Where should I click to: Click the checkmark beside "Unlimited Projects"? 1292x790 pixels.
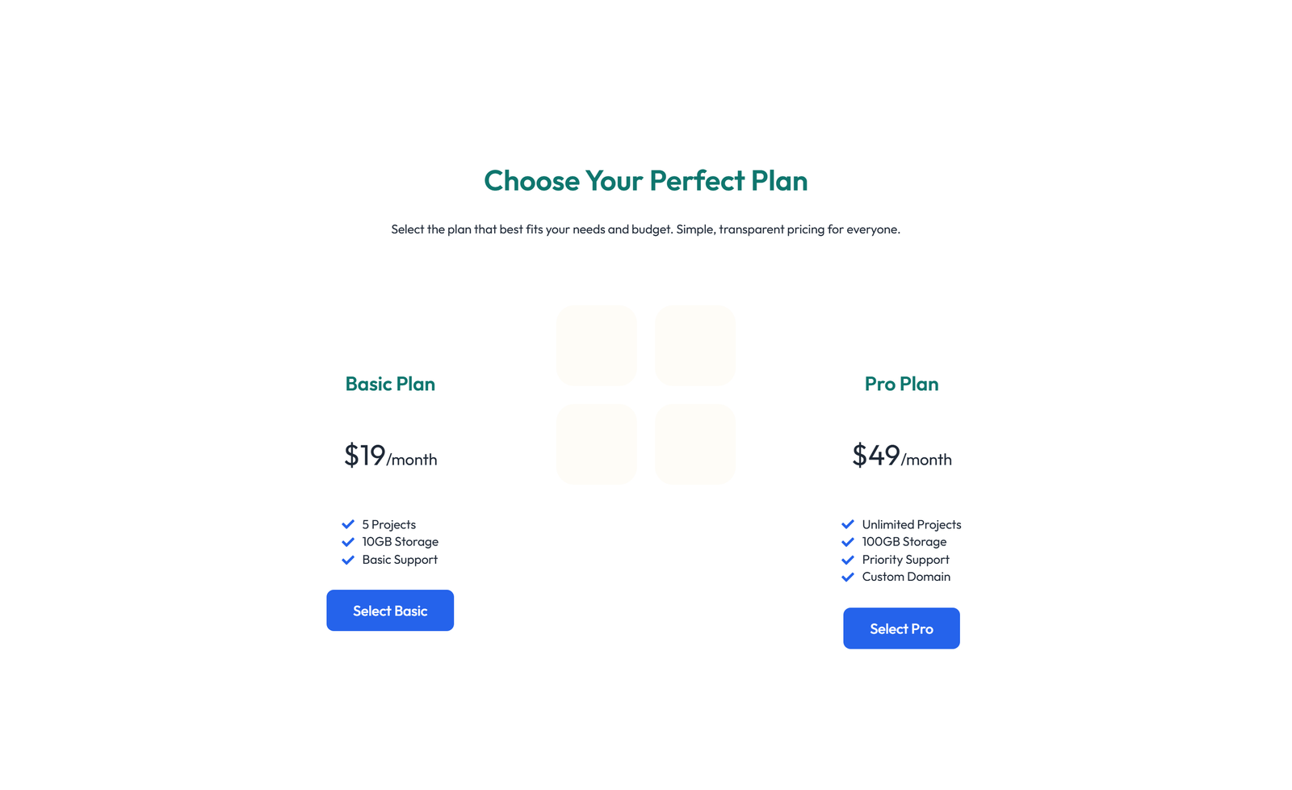pos(848,524)
